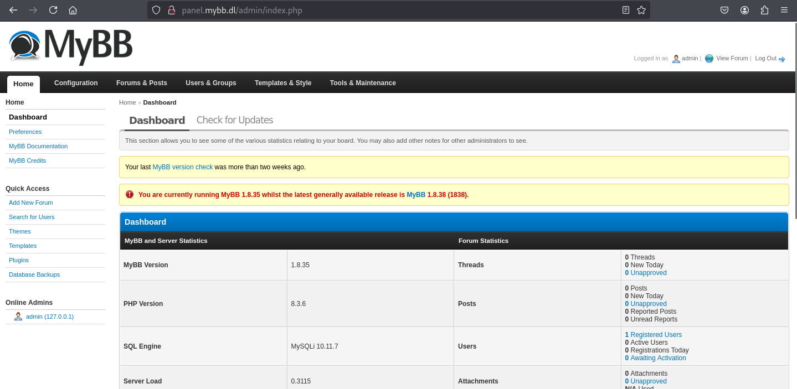Open Search for Users link
This screenshot has width=797, height=389.
(x=32, y=217)
